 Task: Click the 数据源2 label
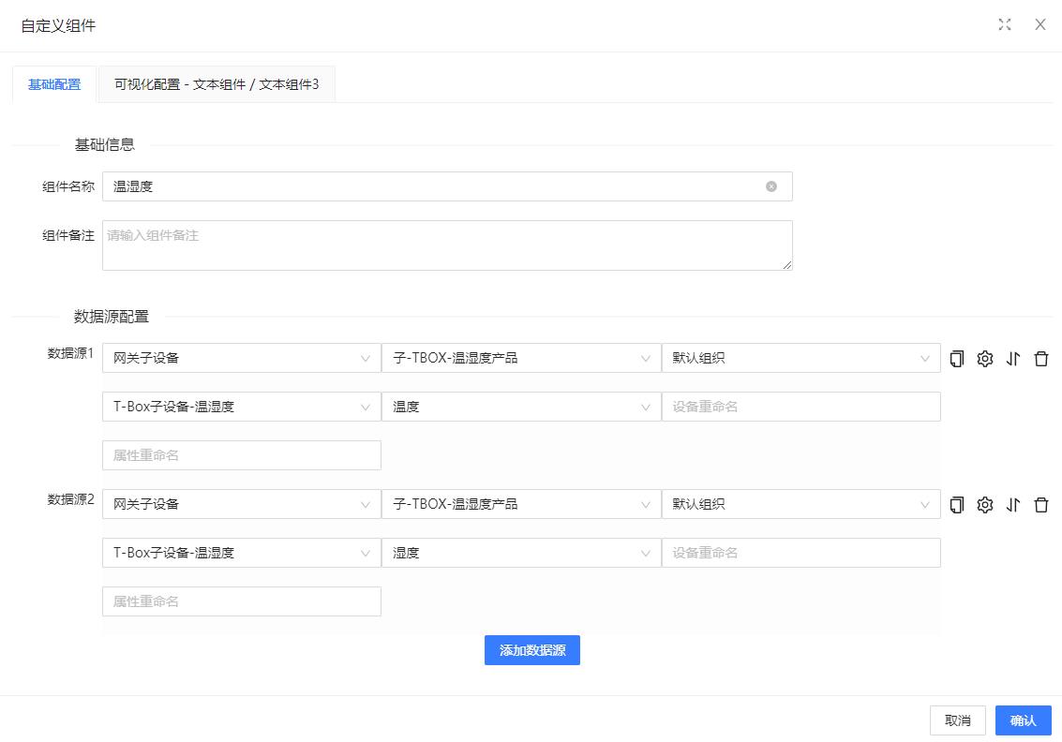[x=70, y=499]
